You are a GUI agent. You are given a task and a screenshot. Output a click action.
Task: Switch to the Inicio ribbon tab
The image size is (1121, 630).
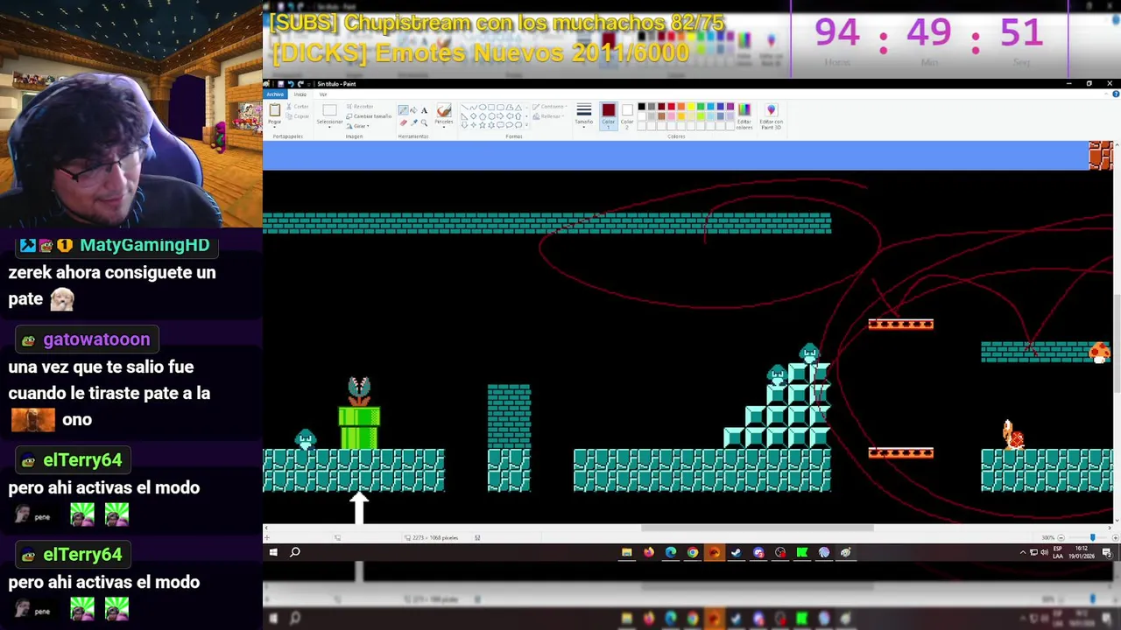pos(300,94)
